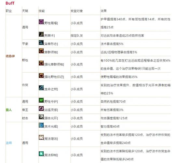Open the [兽群领袖] skill link
The width and height of the screenshot is (189, 163).
tap(51, 52)
